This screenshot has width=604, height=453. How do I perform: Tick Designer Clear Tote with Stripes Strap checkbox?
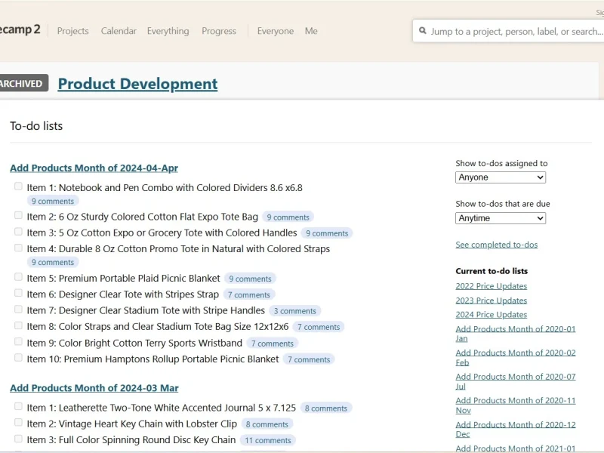click(x=18, y=293)
